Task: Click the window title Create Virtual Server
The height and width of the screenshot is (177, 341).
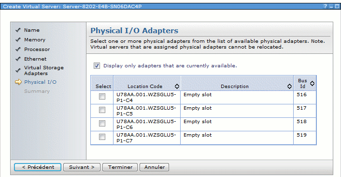Action: coord(72,7)
